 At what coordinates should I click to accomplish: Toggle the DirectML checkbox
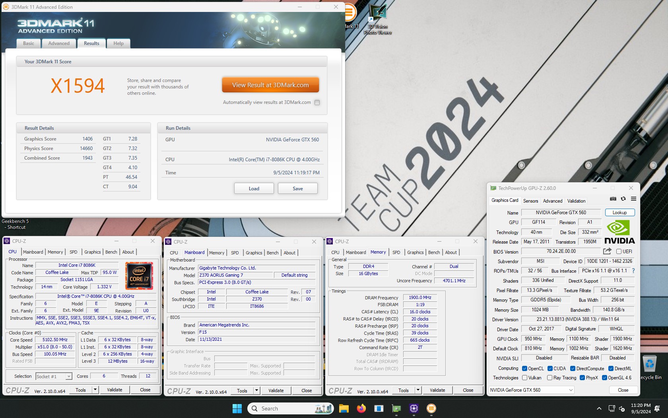(x=611, y=369)
